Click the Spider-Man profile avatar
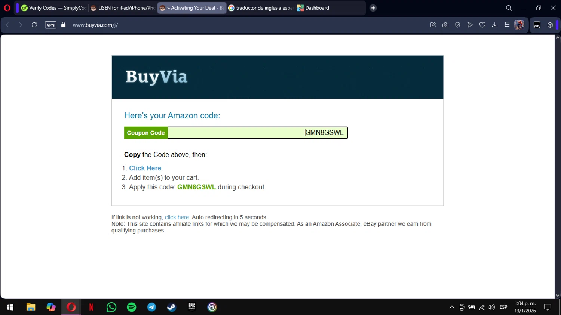This screenshot has width=561, height=315. pyautogui.click(x=519, y=25)
